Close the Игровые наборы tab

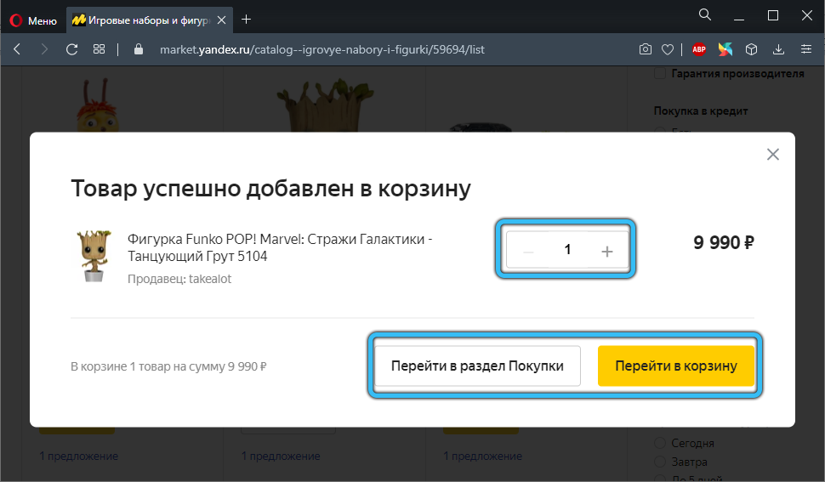coord(221,20)
